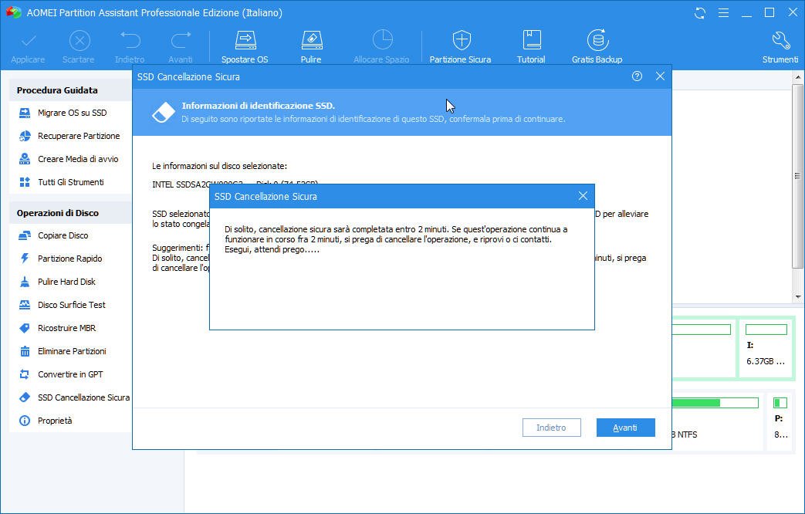Click the Applicare toolbar icon

click(x=29, y=47)
